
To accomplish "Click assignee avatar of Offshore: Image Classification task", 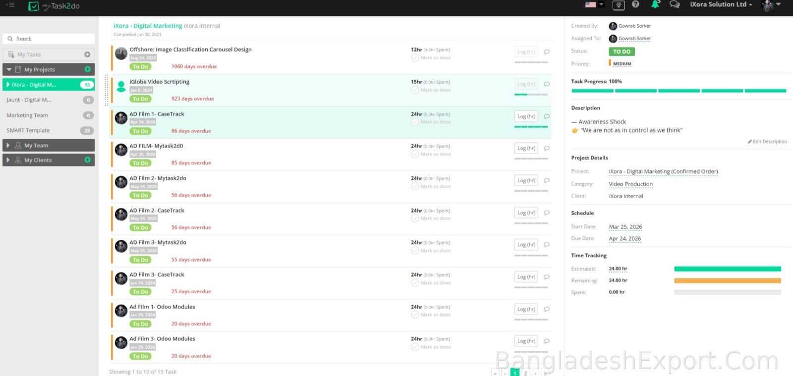I will click(121, 54).
